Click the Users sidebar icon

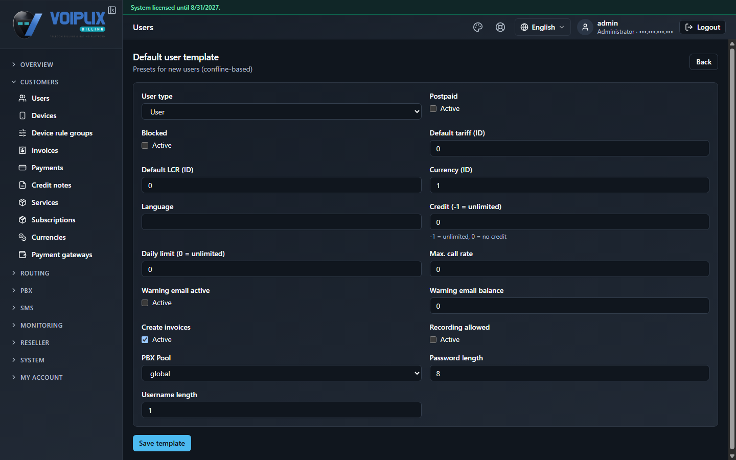pos(22,98)
